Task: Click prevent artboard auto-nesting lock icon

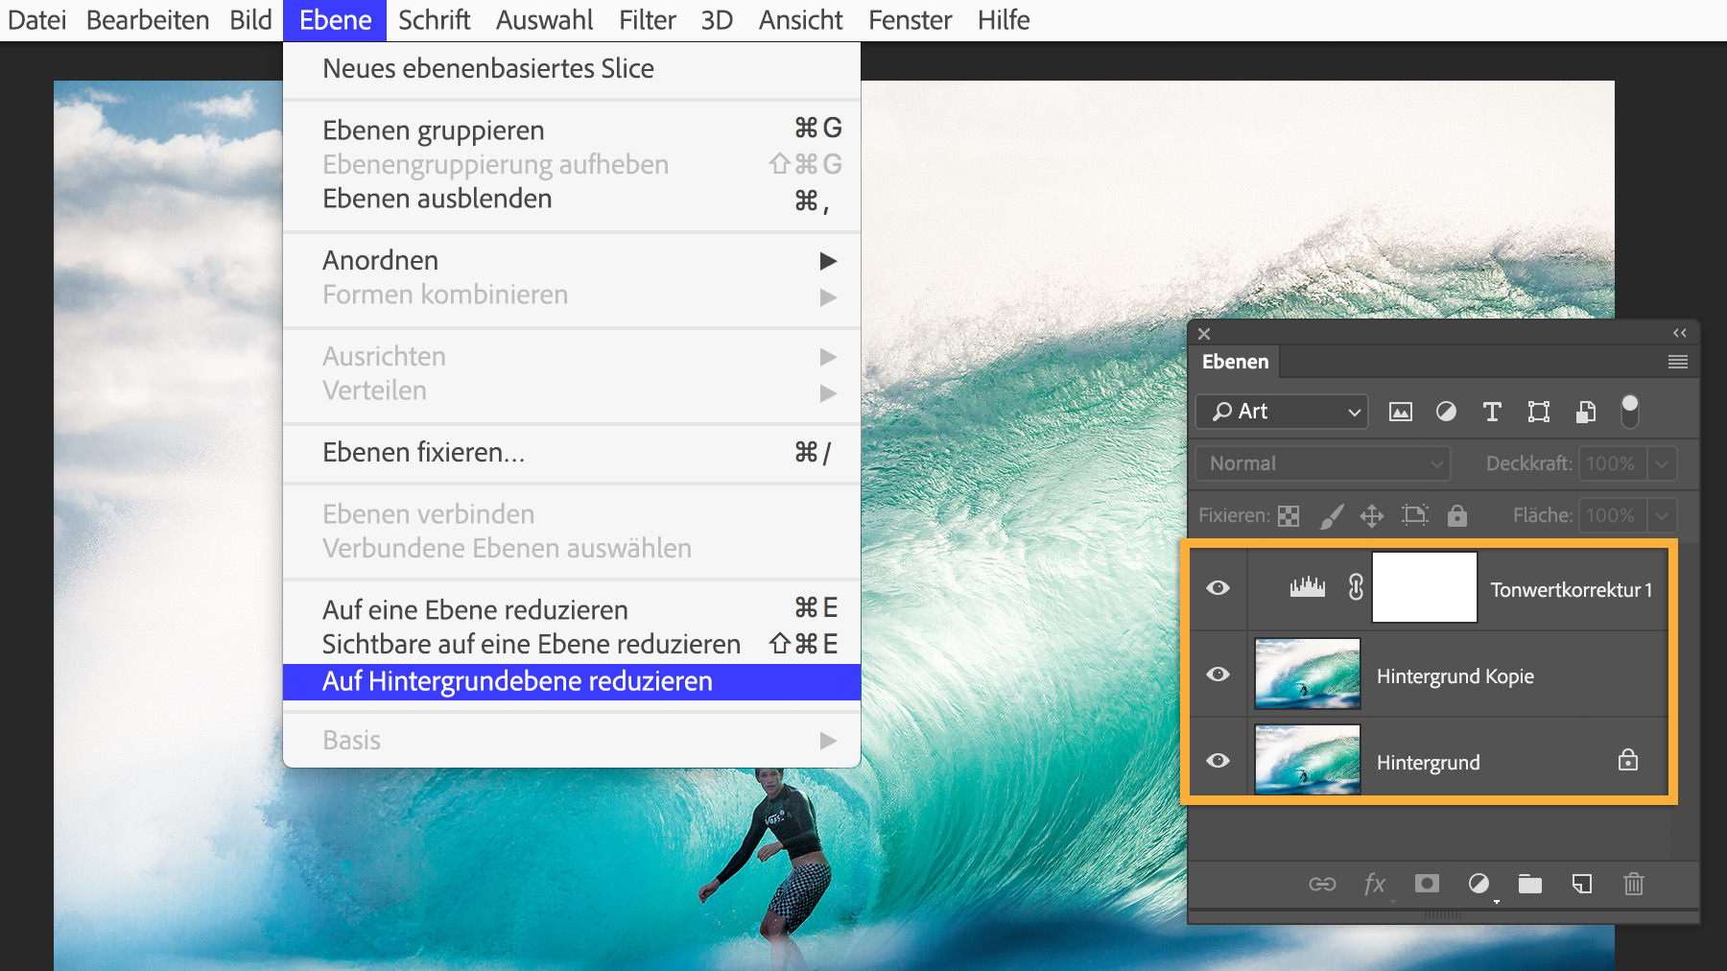Action: pos(1415,515)
